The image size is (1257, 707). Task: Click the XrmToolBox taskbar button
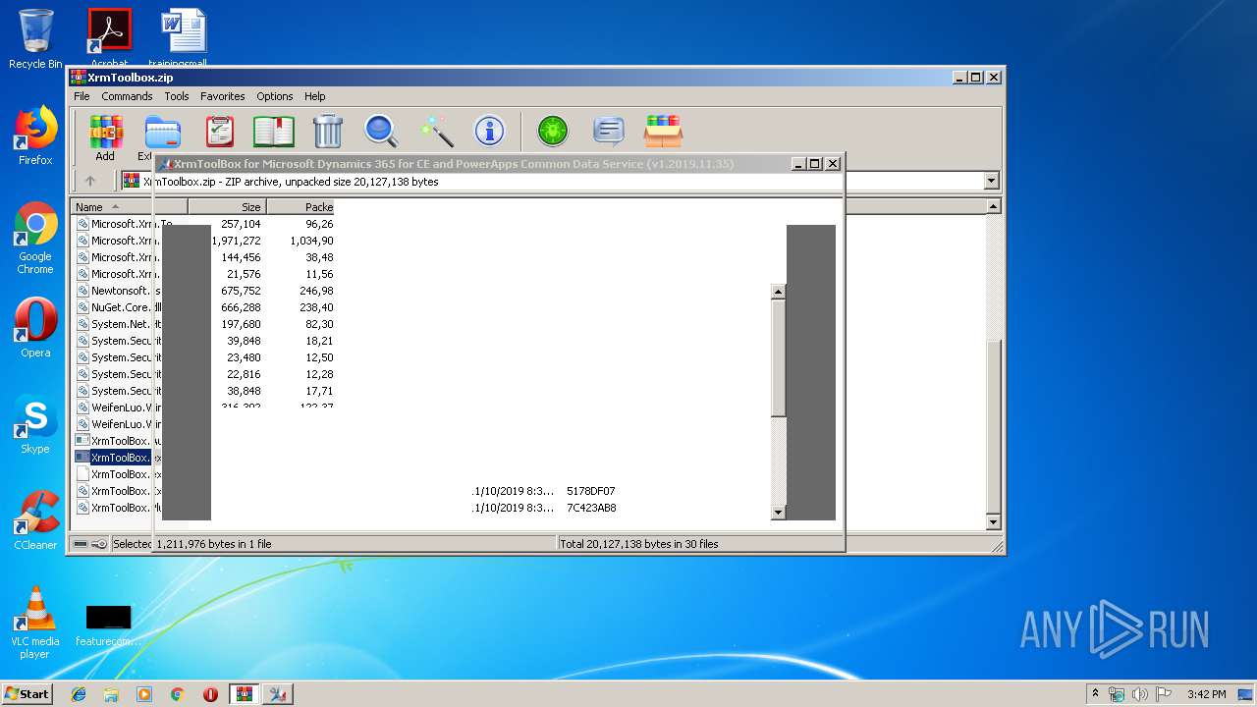point(278,694)
